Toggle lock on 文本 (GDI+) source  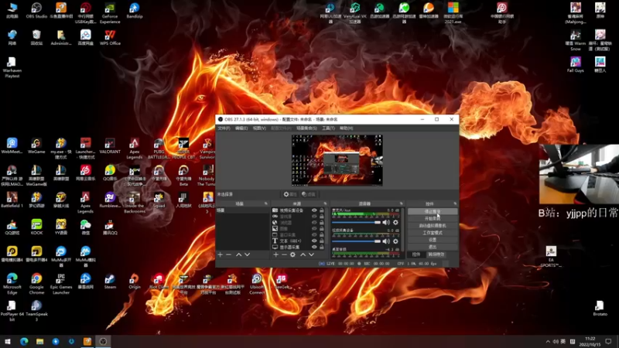(322, 241)
